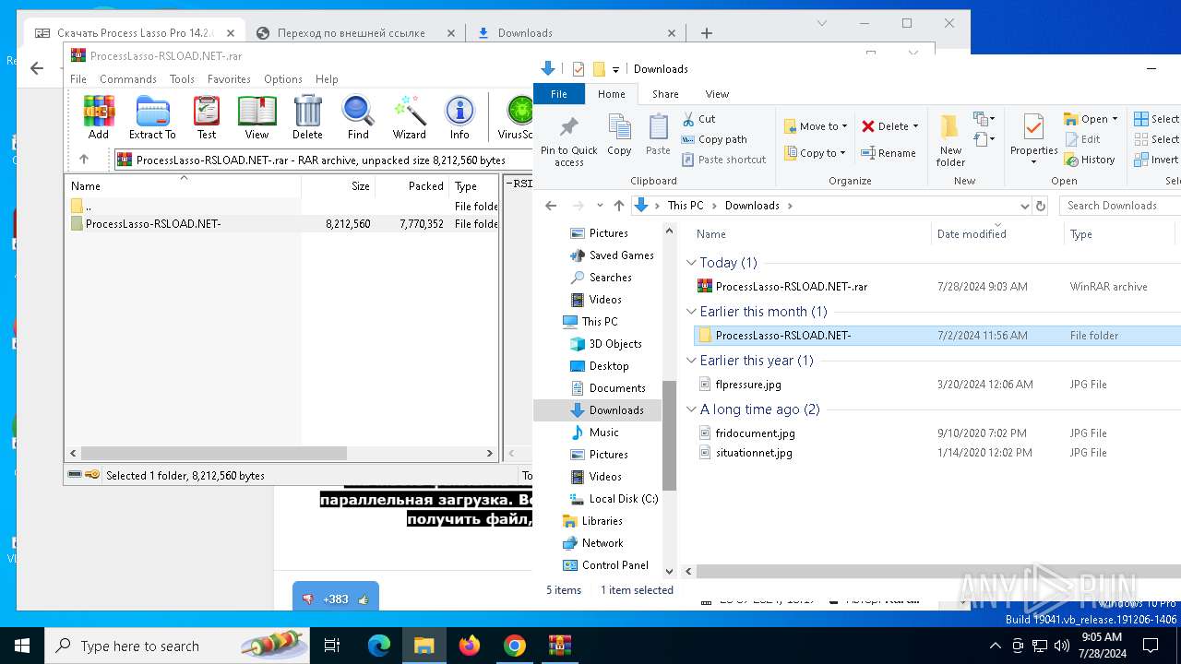Refresh the Downloads folder view
Image resolution: width=1181 pixels, height=664 pixels.
click(1041, 206)
